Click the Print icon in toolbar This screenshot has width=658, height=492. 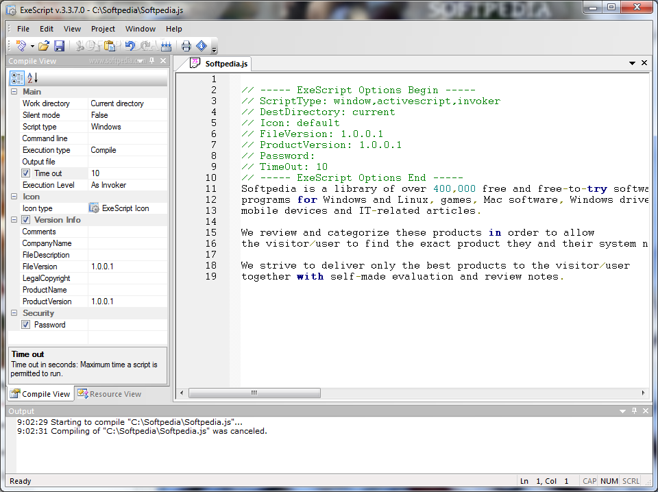(186, 46)
